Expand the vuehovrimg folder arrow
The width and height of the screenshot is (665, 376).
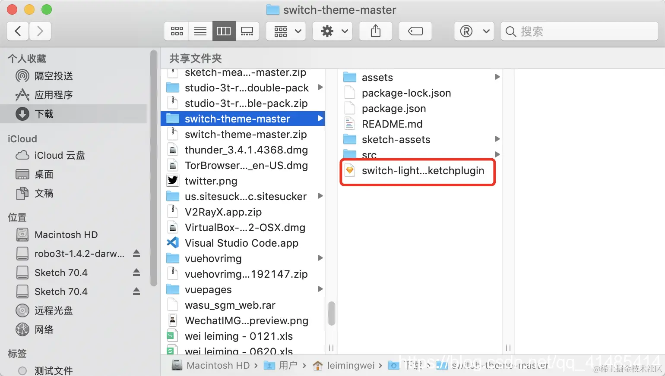(x=320, y=258)
